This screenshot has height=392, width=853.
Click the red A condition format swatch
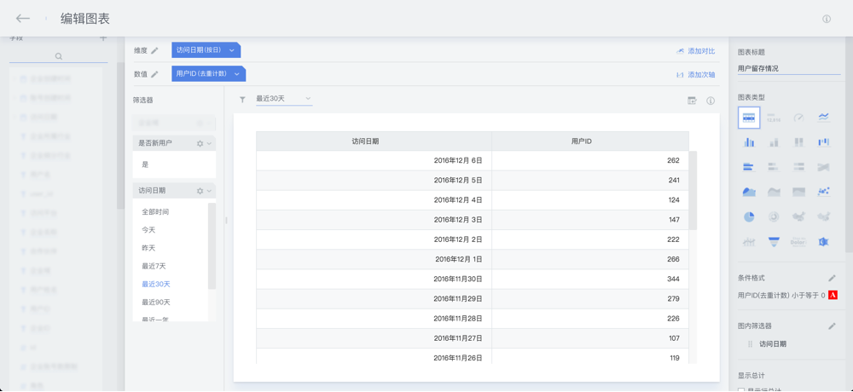(833, 295)
